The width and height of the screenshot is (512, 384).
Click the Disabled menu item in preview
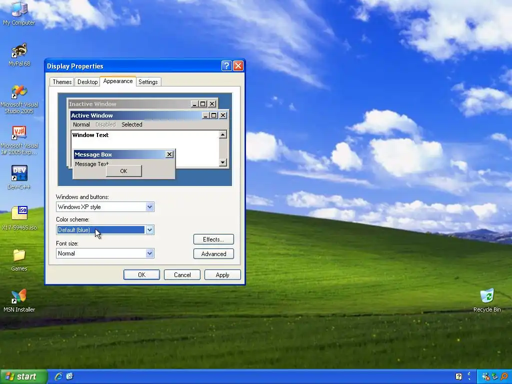point(105,124)
